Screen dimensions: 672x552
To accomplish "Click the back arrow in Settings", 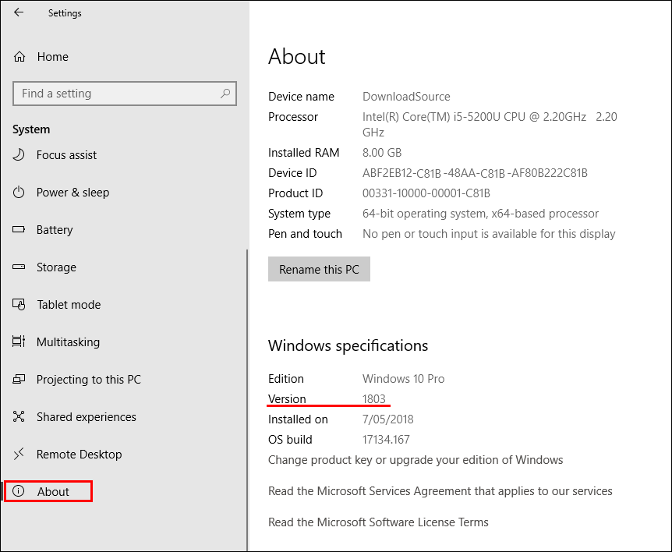I will tap(19, 12).
